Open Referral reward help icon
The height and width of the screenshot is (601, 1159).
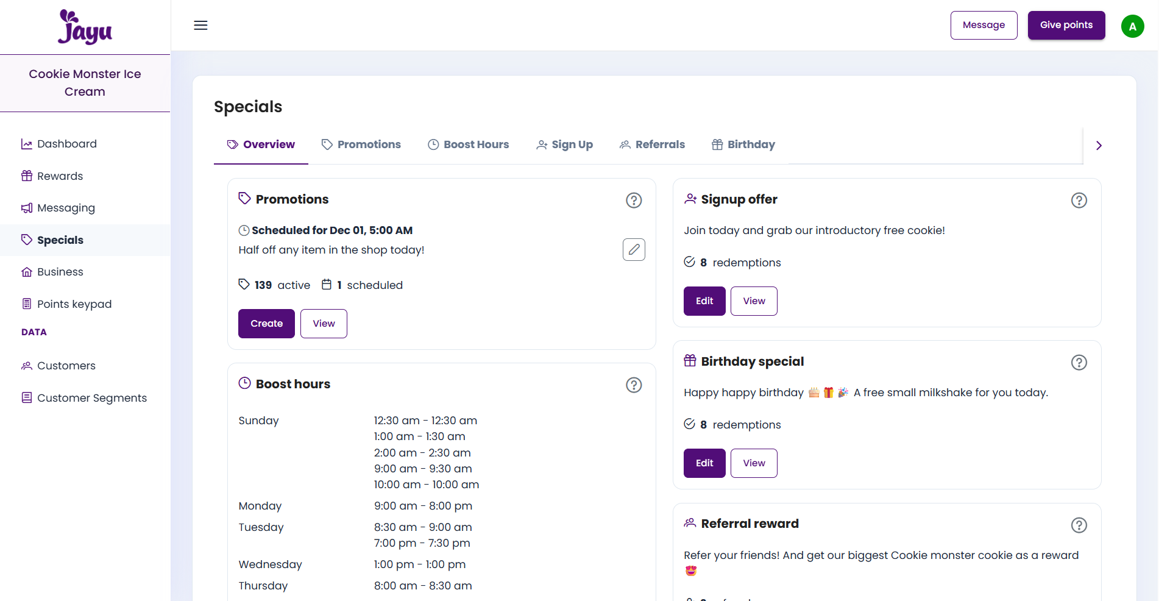(1079, 525)
